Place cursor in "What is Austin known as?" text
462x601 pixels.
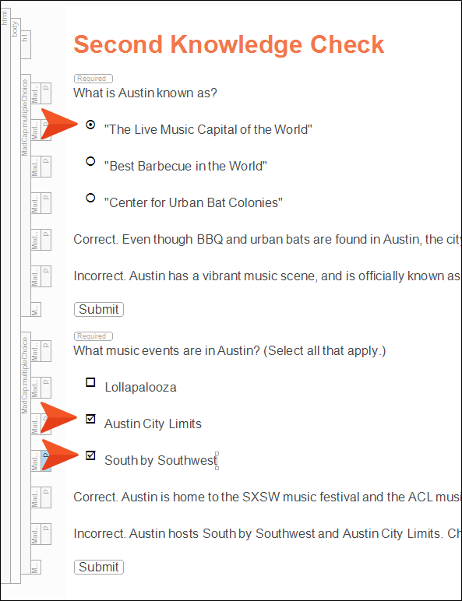[x=145, y=93]
